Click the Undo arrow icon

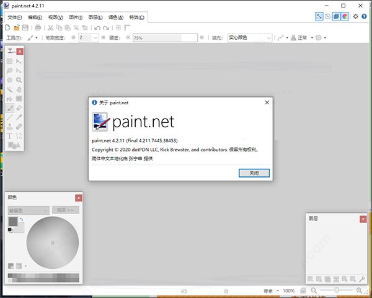pos(97,27)
